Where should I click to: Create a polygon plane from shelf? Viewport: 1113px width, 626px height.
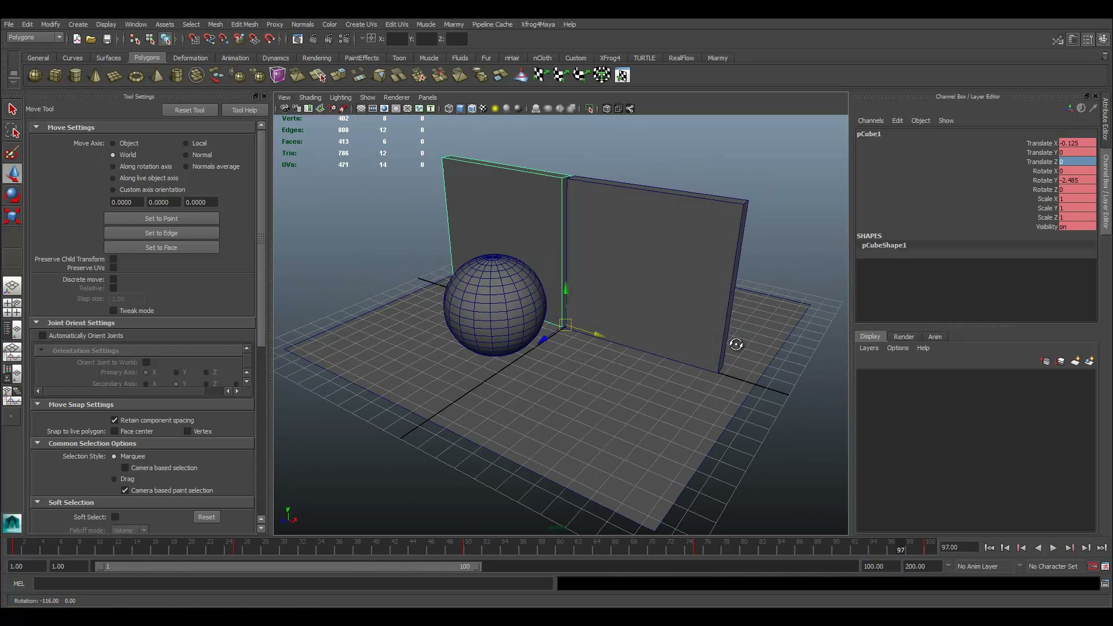click(x=115, y=75)
